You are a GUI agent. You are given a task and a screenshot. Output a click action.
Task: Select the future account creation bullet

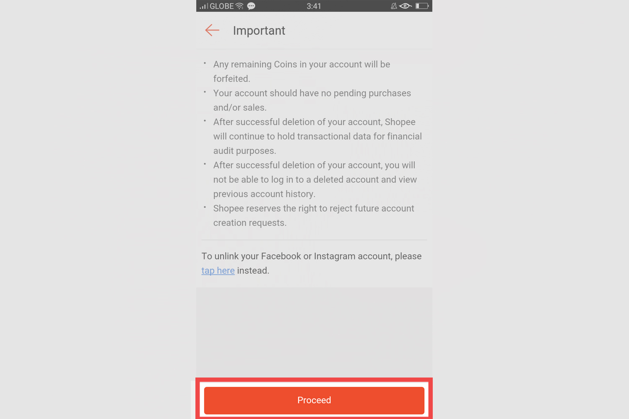(x=314, y=215)
